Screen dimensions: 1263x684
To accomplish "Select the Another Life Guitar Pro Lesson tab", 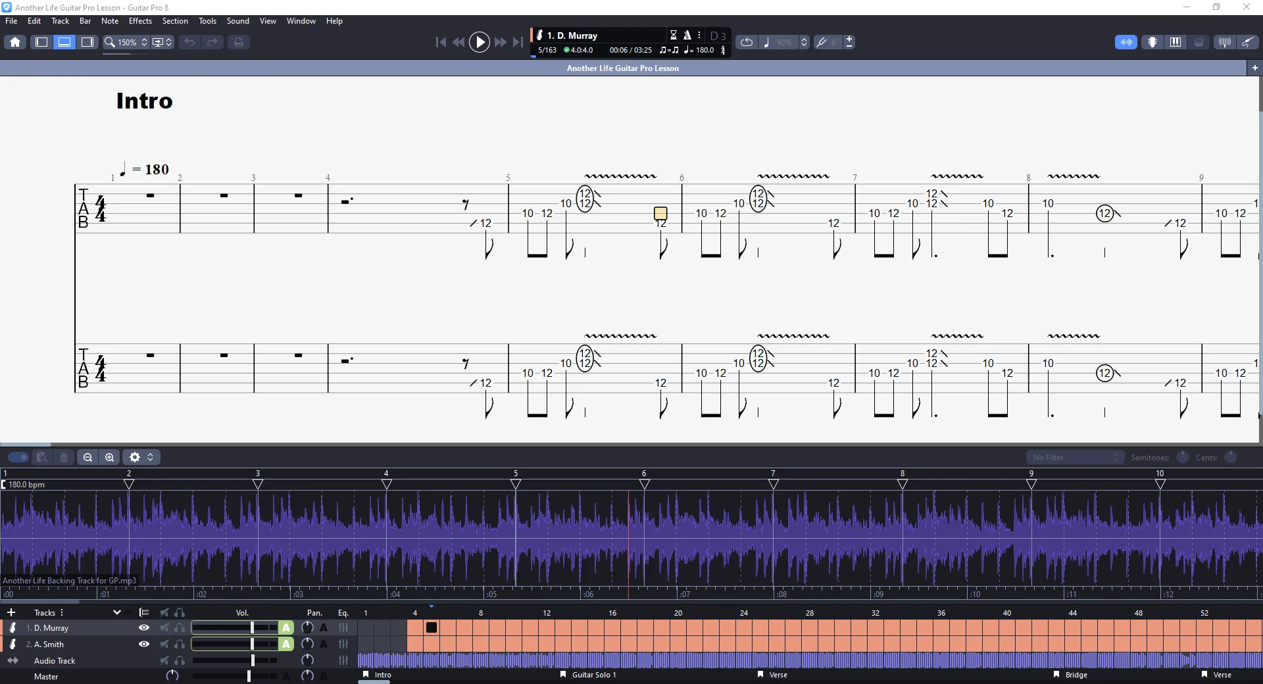I will coord(622,68).
